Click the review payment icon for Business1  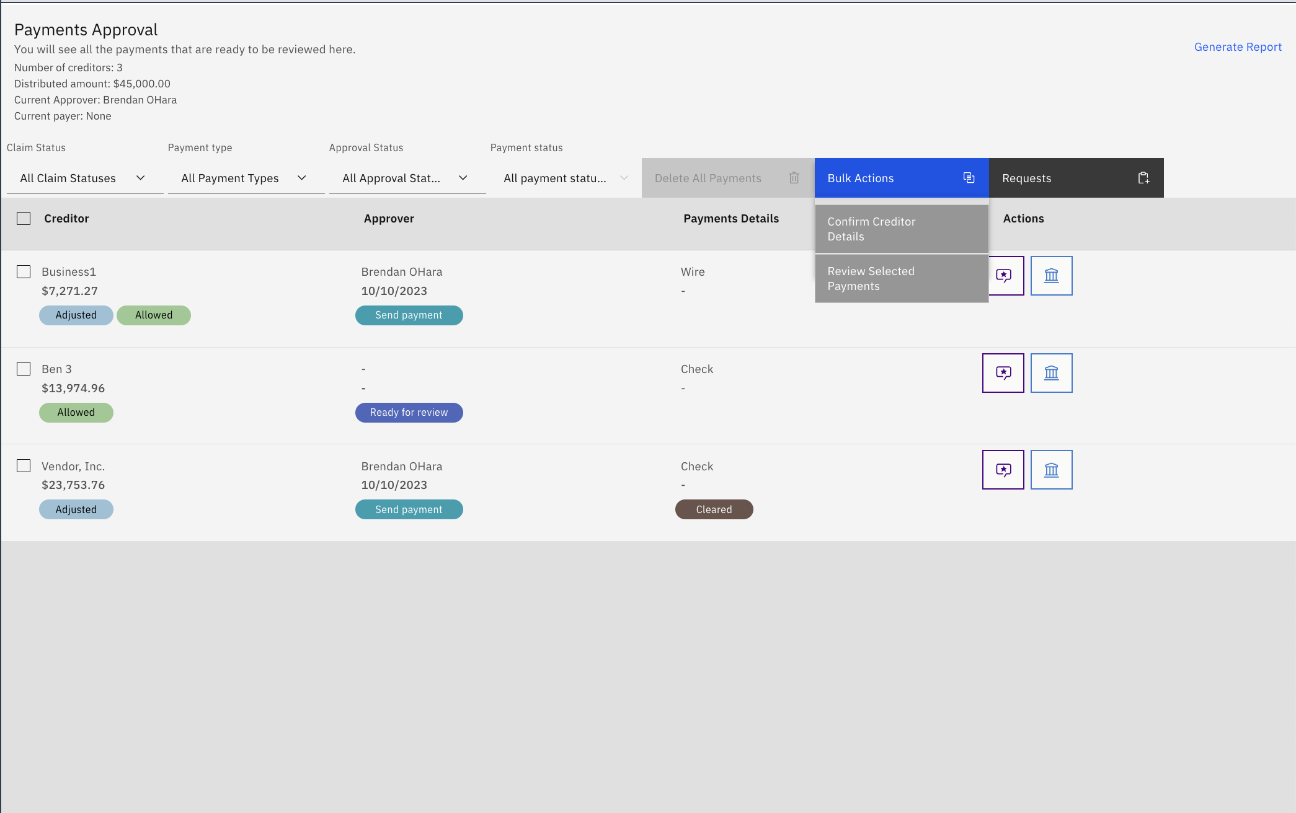click(x=1004, y=275)
